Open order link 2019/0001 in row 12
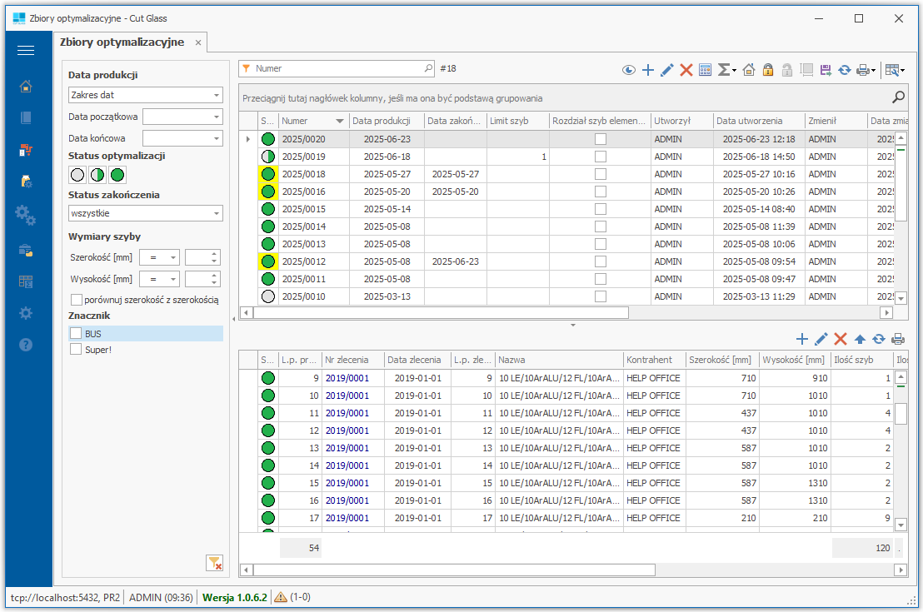The height and width of the screenshot is (612, 923). [x=347, y=430]
